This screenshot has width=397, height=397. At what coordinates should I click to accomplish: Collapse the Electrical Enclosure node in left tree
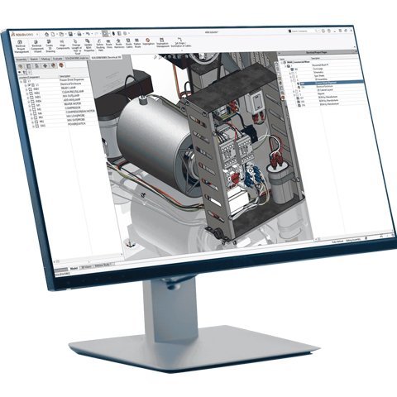(26, 86)
